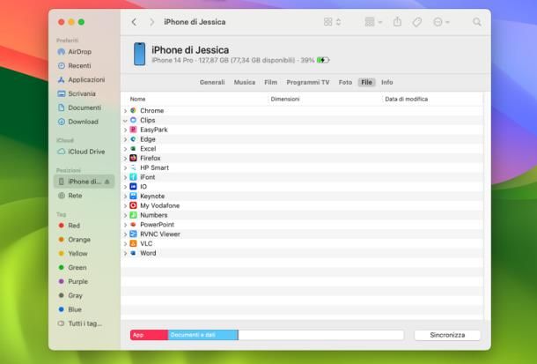Click the Numbers app icon
Image resolution: width=537 pixels, height=364 pixels.
[x=133, y=215]
